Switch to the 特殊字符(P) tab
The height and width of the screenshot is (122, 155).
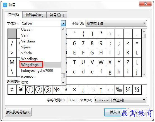click(34, 15)
